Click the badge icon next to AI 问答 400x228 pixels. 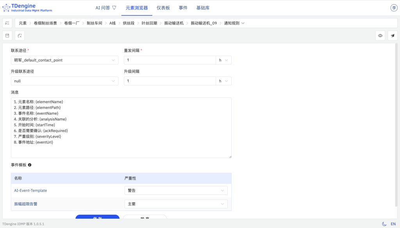click(114, 7)
